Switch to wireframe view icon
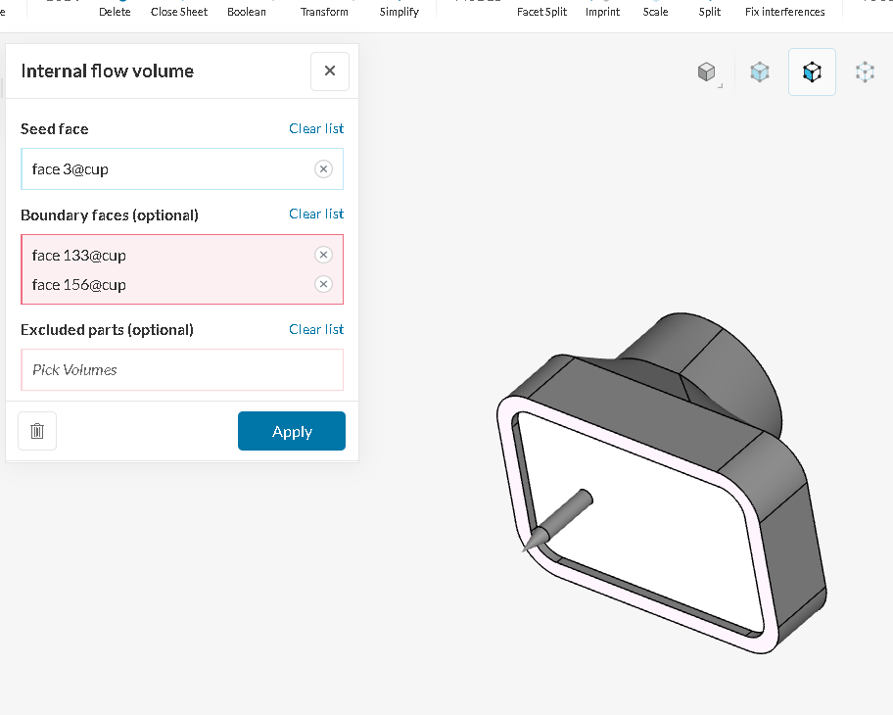893x715 pixels. coord(865,71)
